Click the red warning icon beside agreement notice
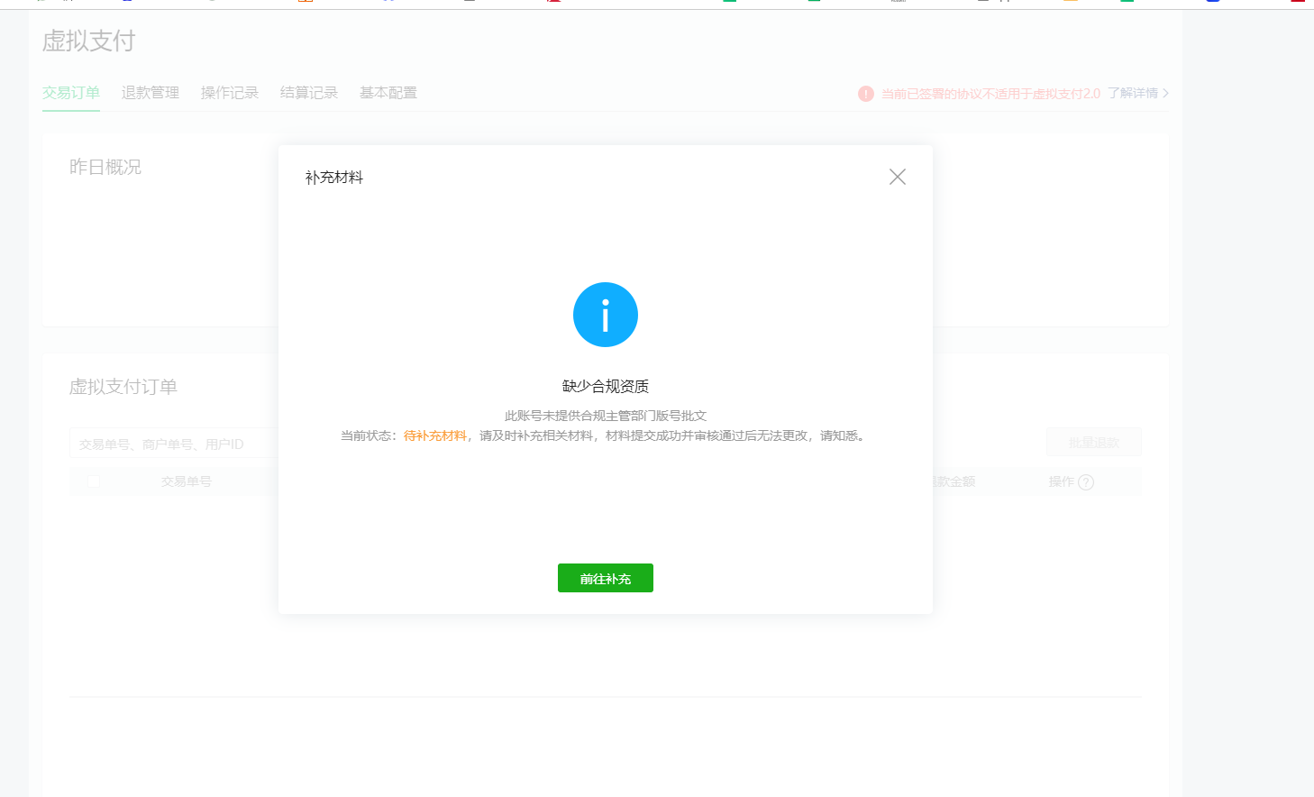The height and width of the screenshot is (797, 1314). tap(866, 94)
